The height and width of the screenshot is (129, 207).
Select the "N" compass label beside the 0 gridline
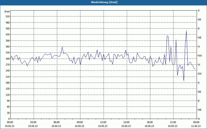coord(199,119)
